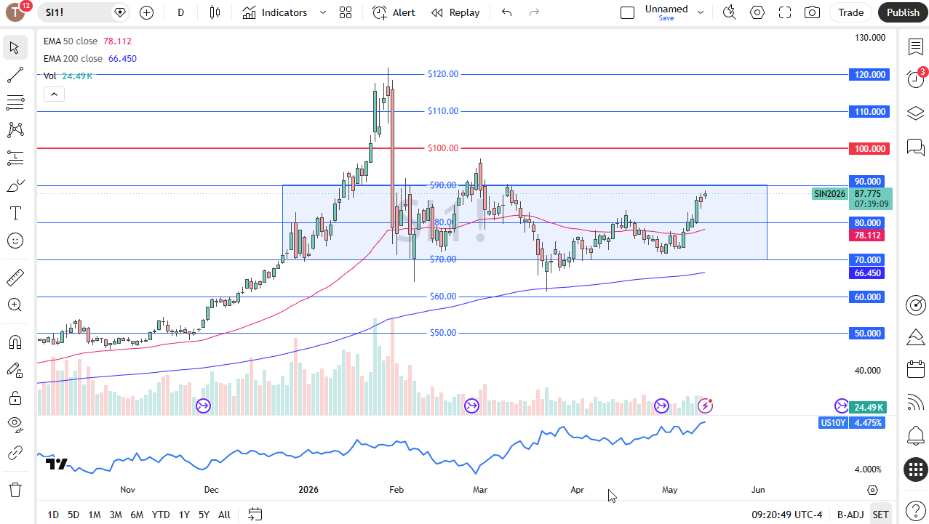Open the emoji icons tool
This screenshot has width=929, height=524.
click(x=15, y=241)
